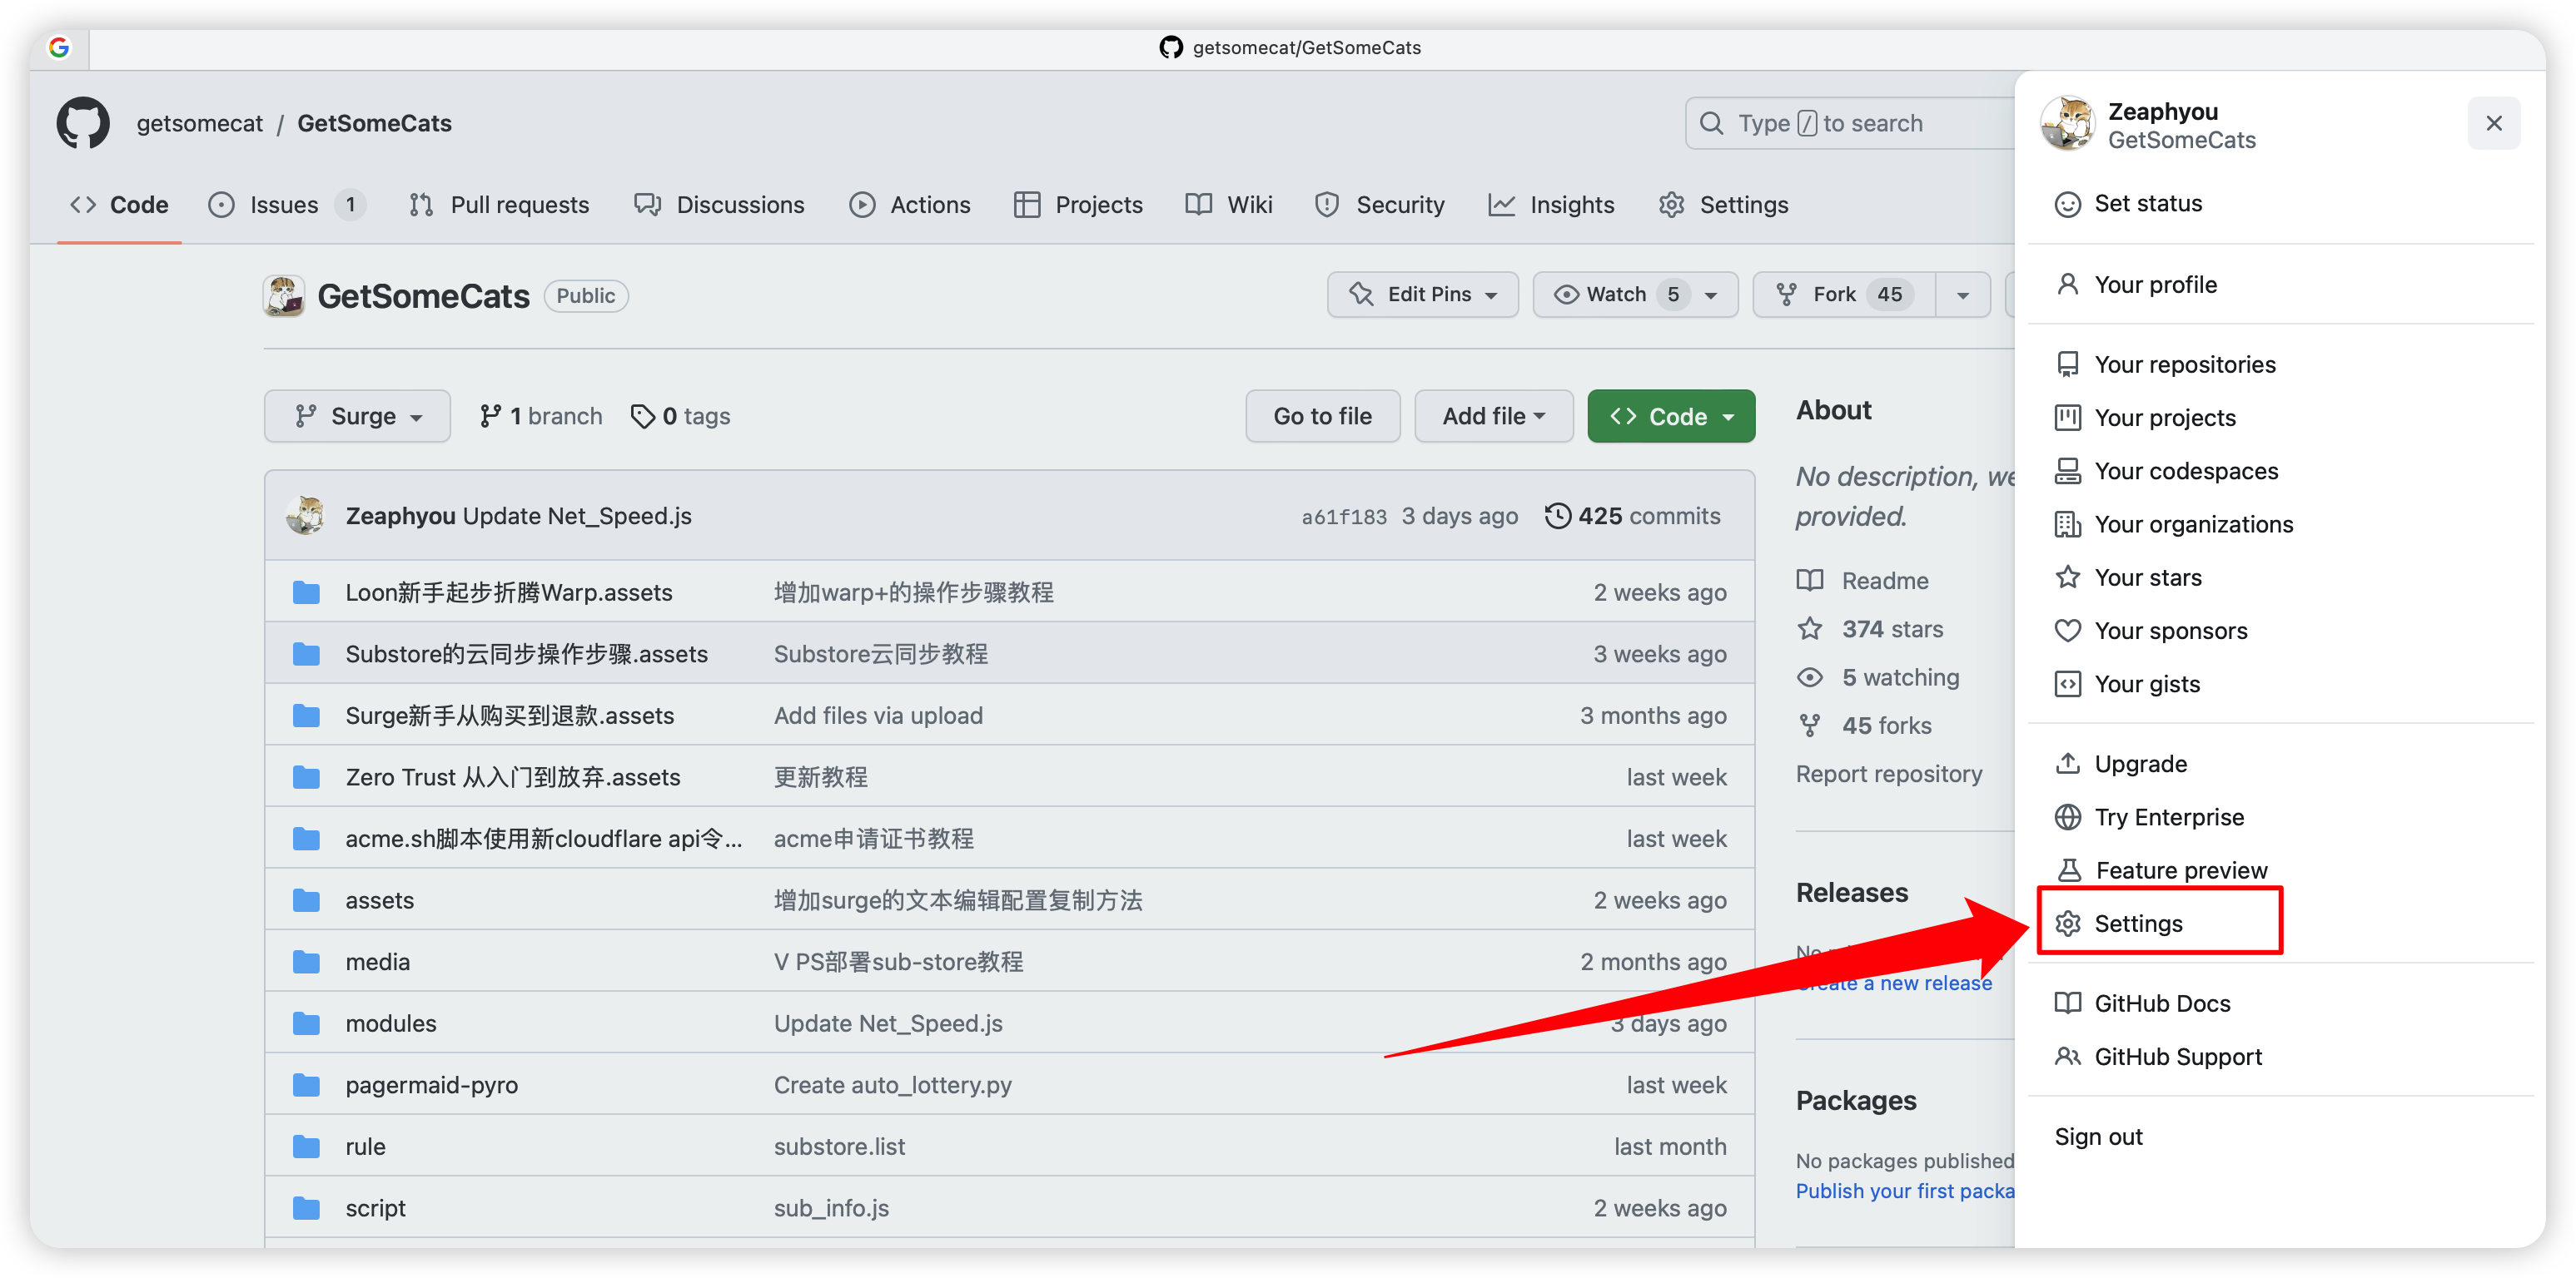Expand the Surge branch dropdown
The width and height of the screenshot is (2576, 1278).
[x=357, y=416]
